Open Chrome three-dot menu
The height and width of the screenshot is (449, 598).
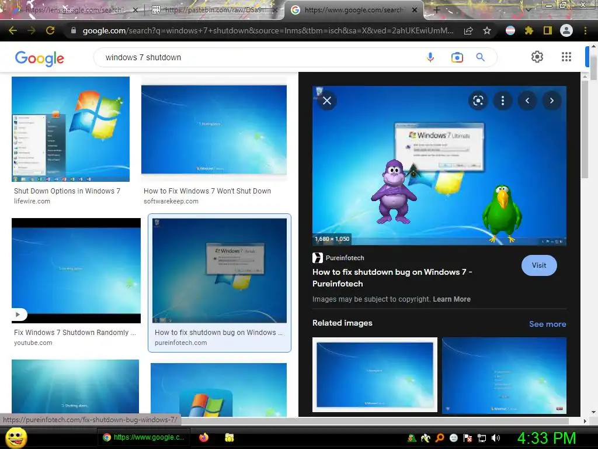coord(585,30)
